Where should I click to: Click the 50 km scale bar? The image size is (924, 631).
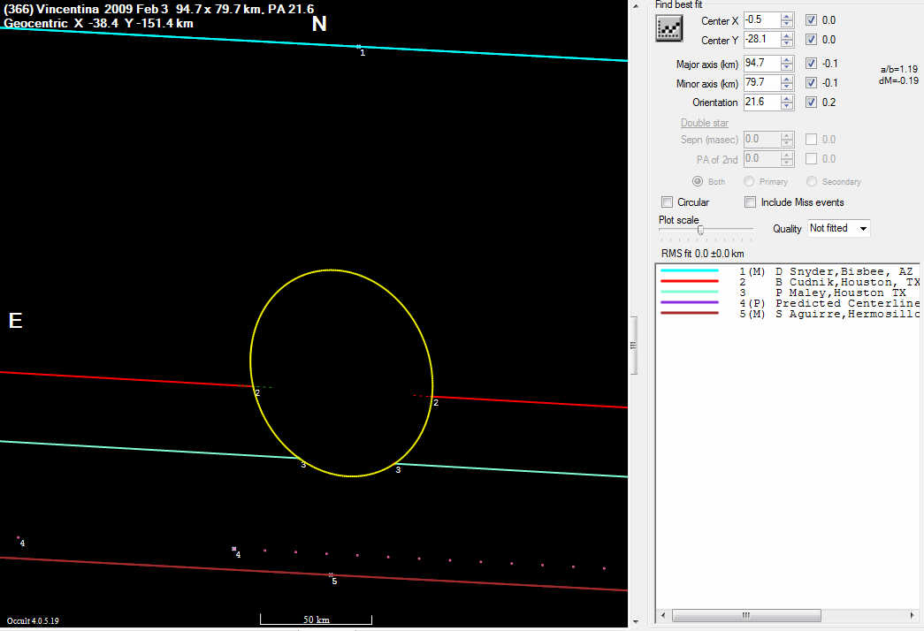(x=316, y=620)
